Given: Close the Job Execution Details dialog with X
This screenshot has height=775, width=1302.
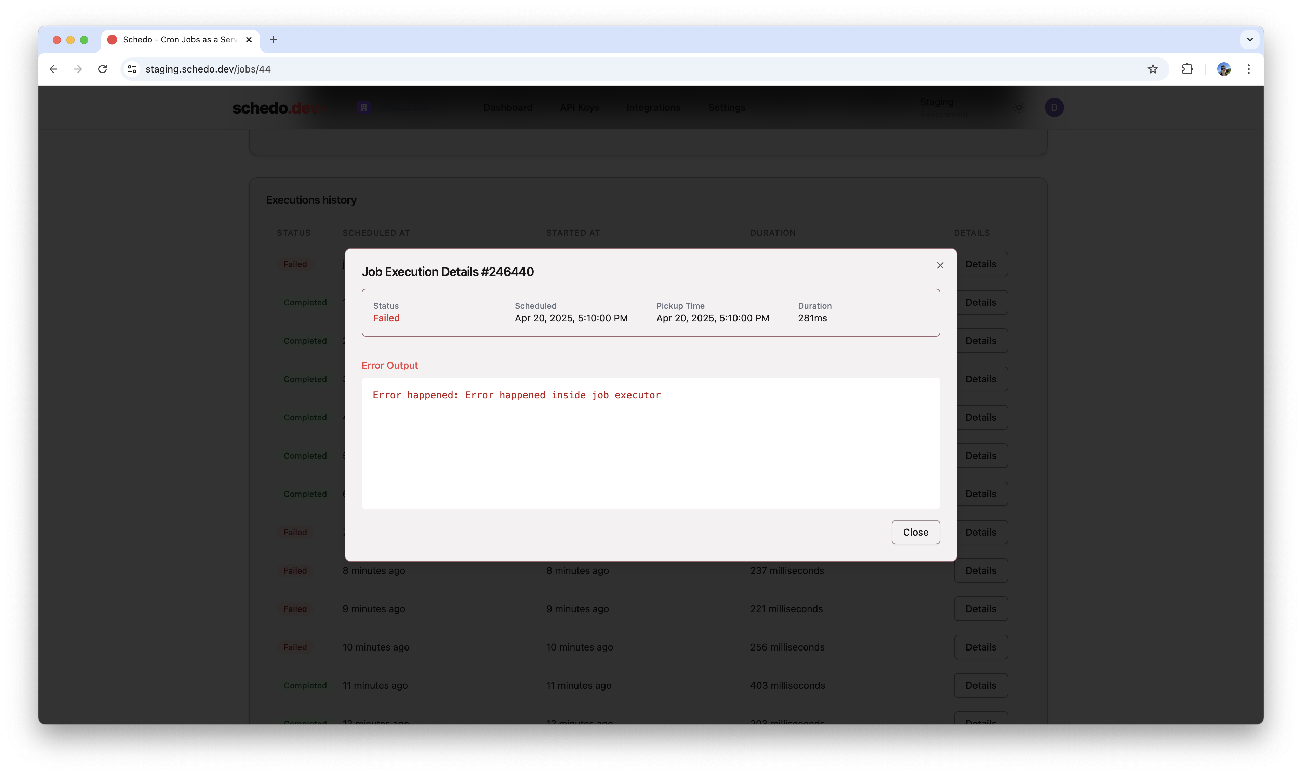Looking at the screenshot, I should tap(940, 265).
